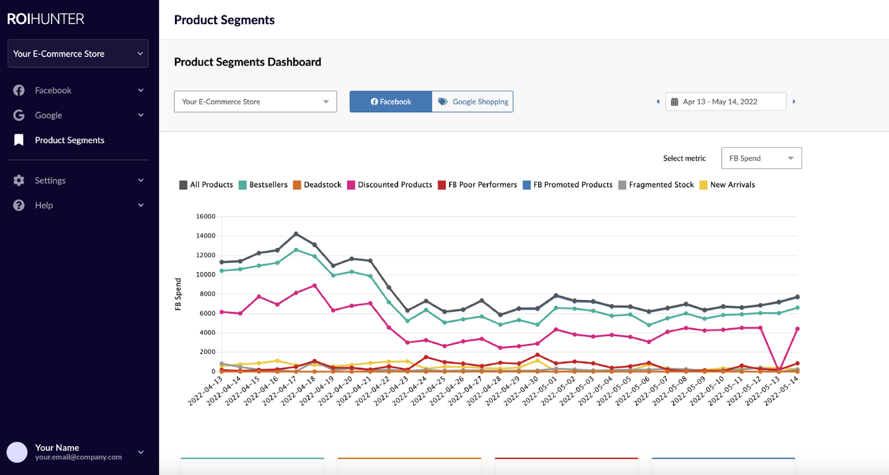Toggle Bestsellers series in chart legend

click(263, 185)
